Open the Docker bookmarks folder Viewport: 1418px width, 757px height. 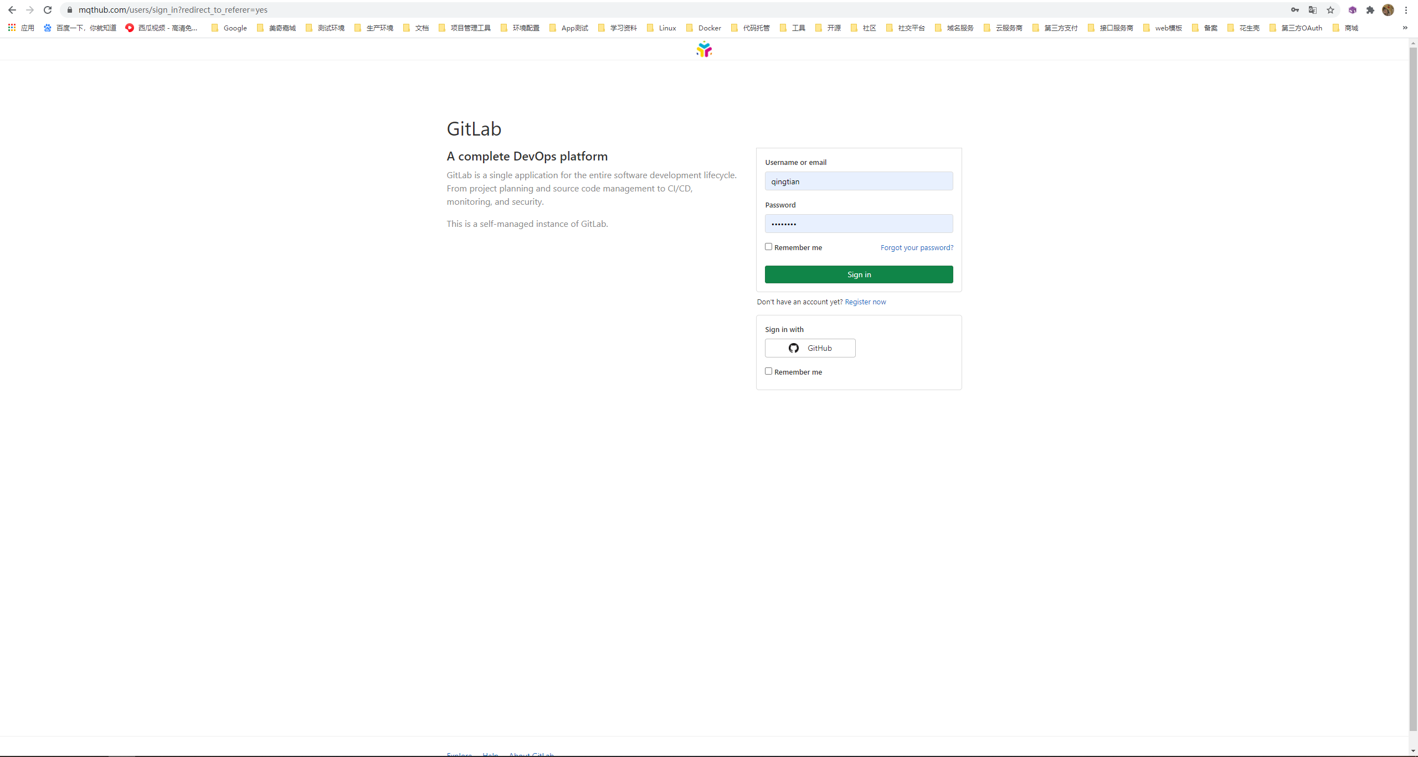(703, 28)
